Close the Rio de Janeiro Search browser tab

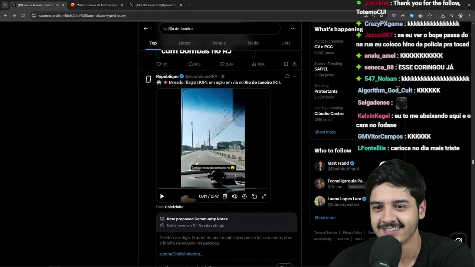pos(63,5)
